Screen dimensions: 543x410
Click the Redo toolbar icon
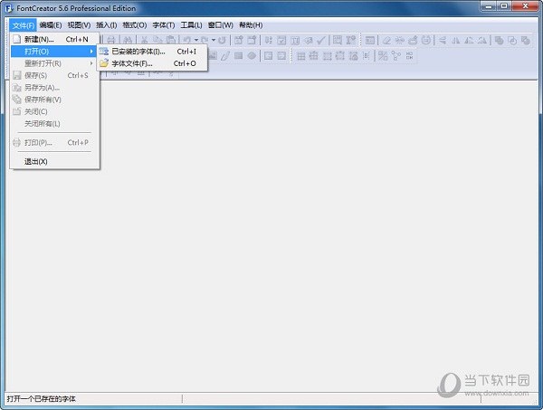point(205,40)
